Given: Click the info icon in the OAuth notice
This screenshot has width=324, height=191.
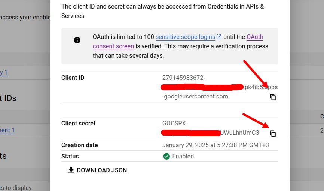Looking at the screenshot, I should click(77, 40).
